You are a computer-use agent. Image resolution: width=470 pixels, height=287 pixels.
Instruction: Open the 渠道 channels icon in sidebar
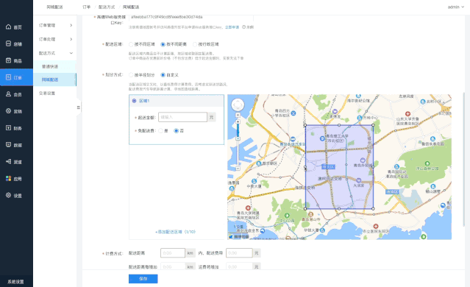(8, 162)
